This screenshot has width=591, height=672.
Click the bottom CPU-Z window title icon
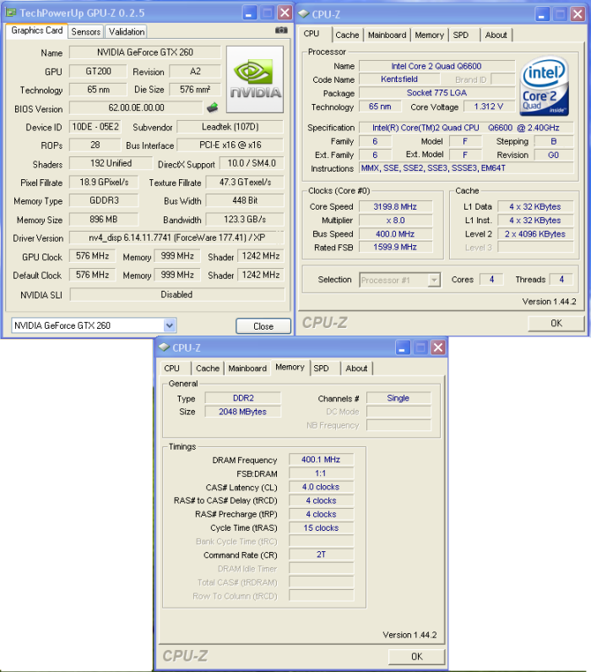click(x=165, y=347)
